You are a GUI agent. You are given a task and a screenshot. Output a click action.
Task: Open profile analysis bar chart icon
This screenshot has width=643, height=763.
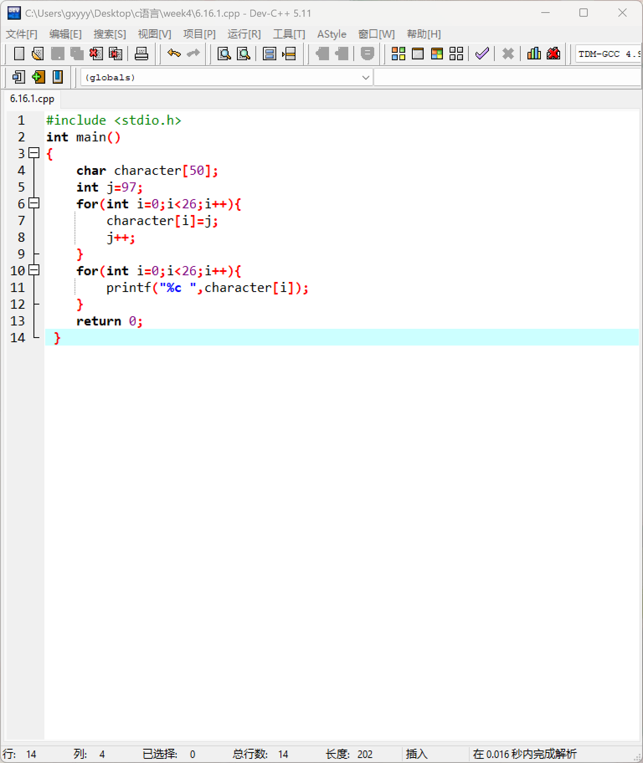534,54
